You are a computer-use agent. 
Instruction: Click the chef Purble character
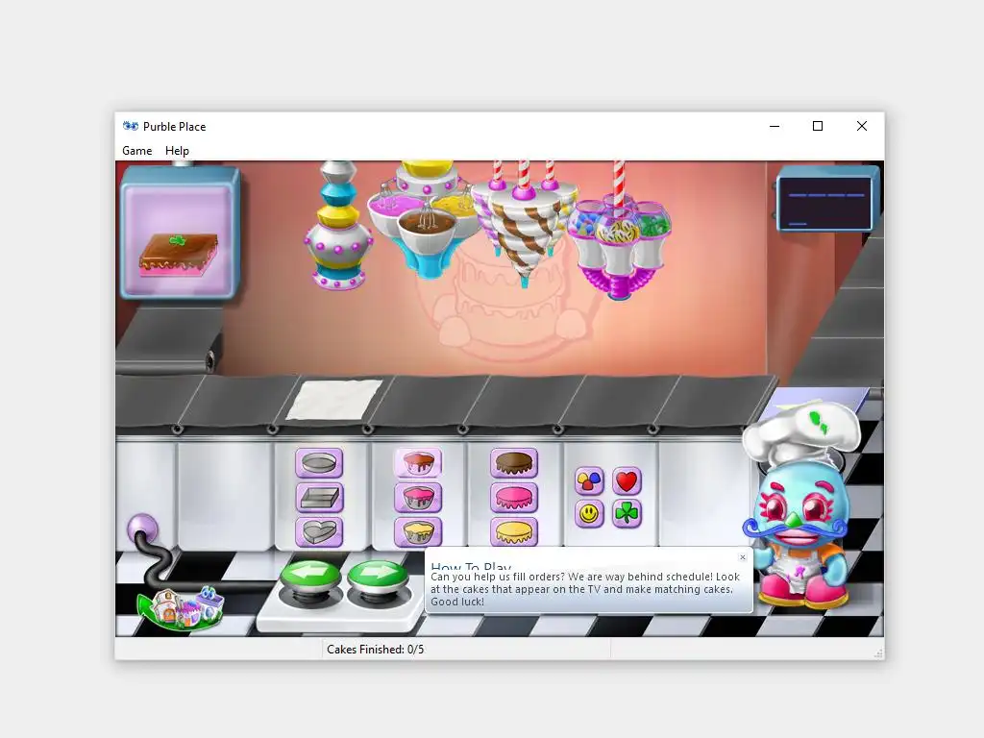799,504
